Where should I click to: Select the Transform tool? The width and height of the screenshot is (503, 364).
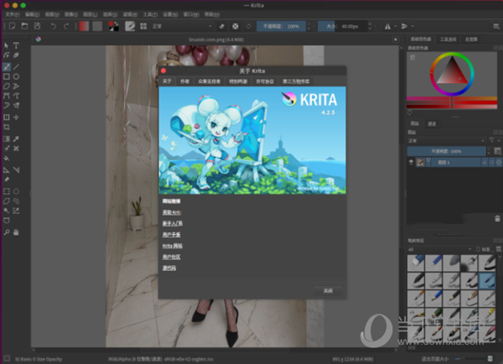click(7, 117)
